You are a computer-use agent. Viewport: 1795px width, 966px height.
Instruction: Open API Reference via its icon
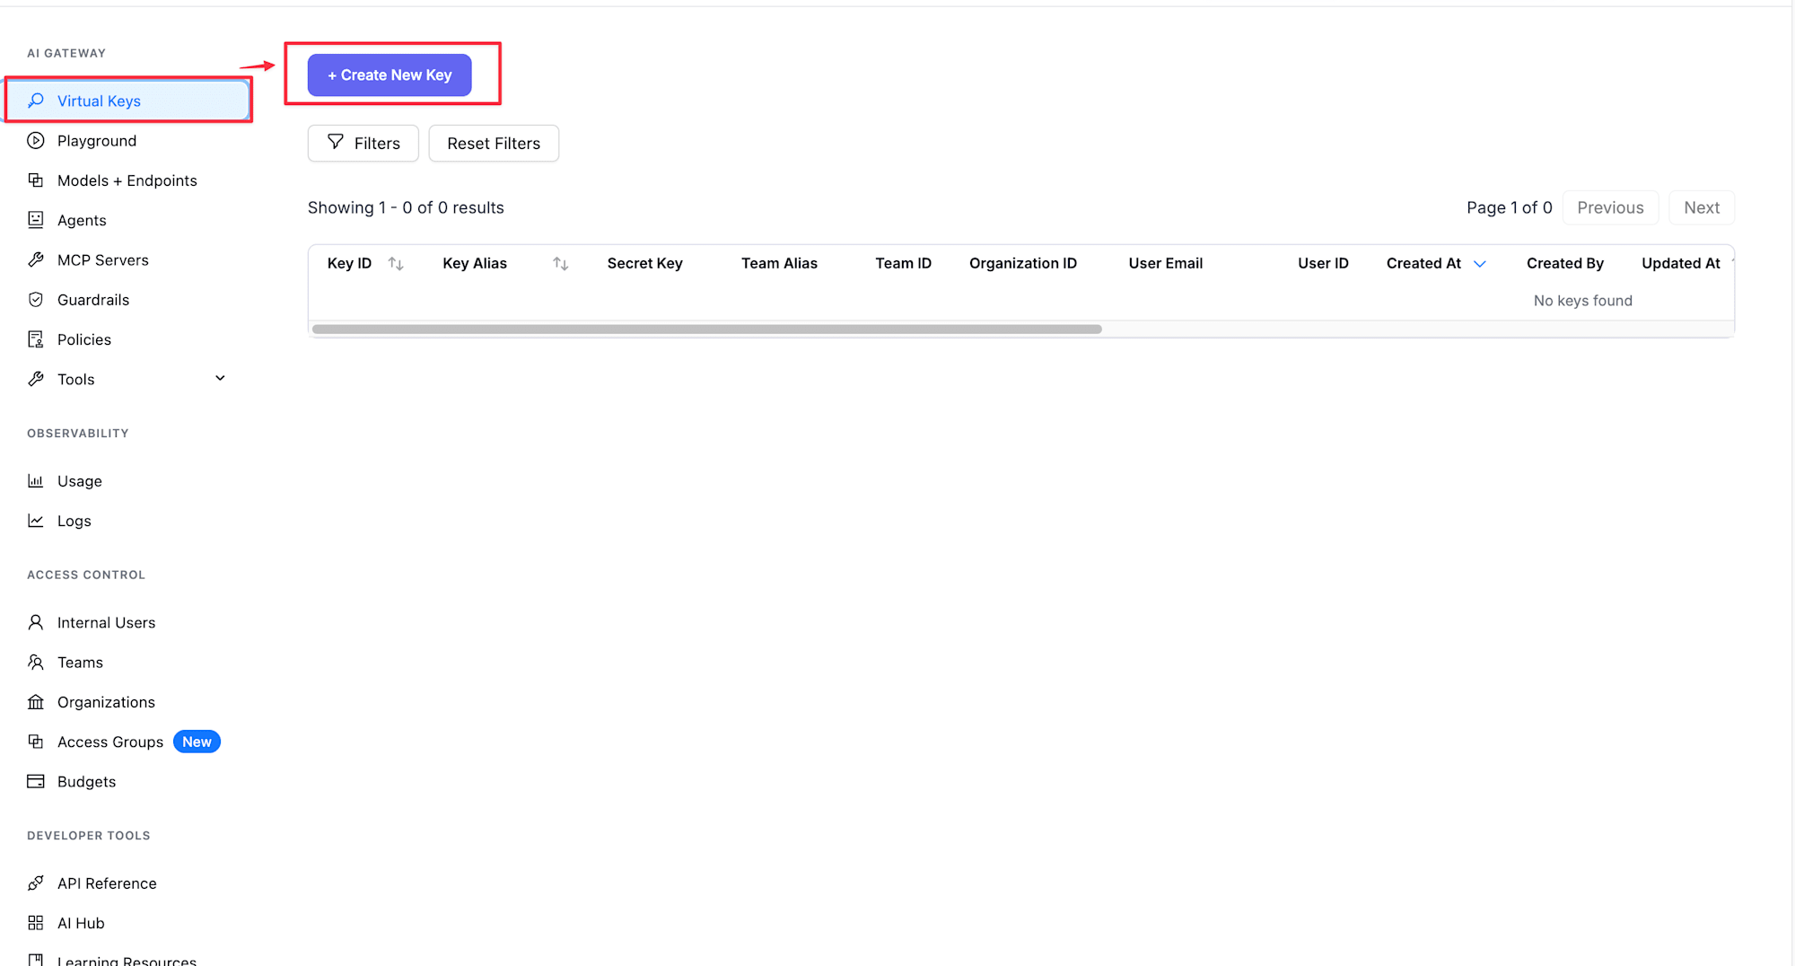tap(36, 883)
